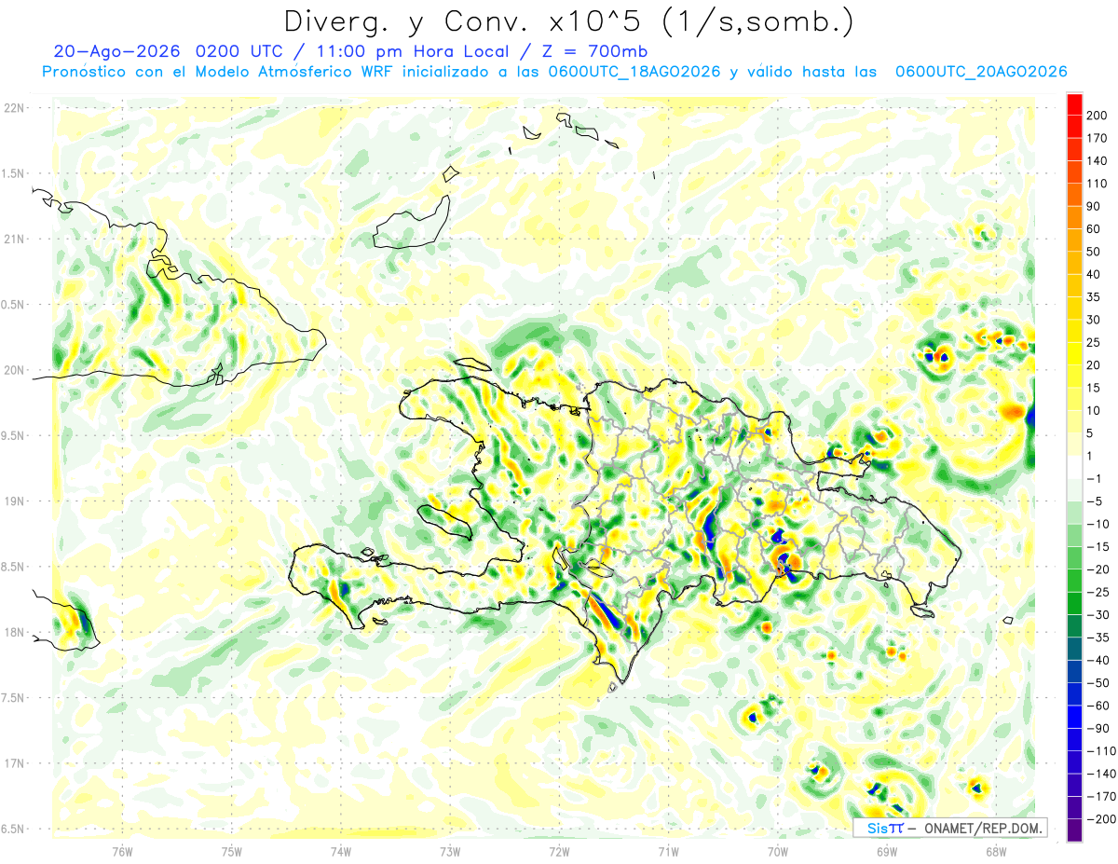Click the 72W longitude label
Screen dimensions: 1118x864
[559, 850]
